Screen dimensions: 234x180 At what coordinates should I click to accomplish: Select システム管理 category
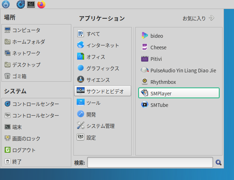[x=103, y=126]
